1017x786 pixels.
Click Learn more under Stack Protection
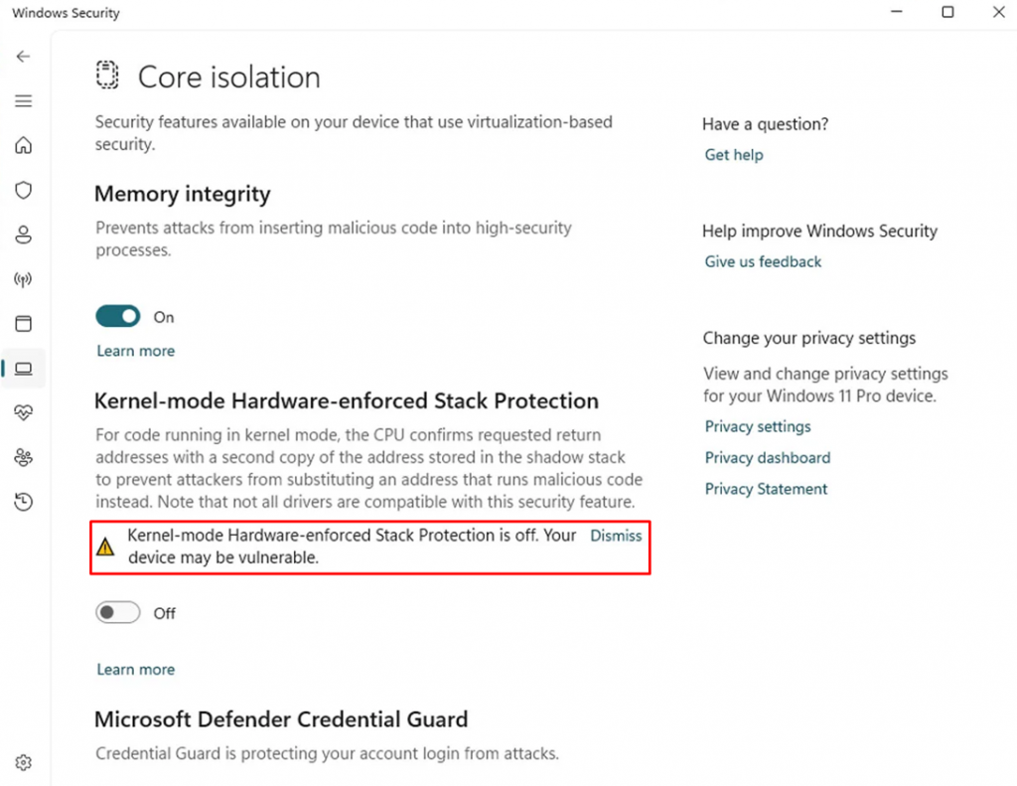[x=135, y=669]
